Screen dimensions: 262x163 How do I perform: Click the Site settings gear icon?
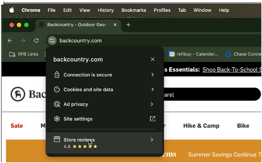(57, 119)
